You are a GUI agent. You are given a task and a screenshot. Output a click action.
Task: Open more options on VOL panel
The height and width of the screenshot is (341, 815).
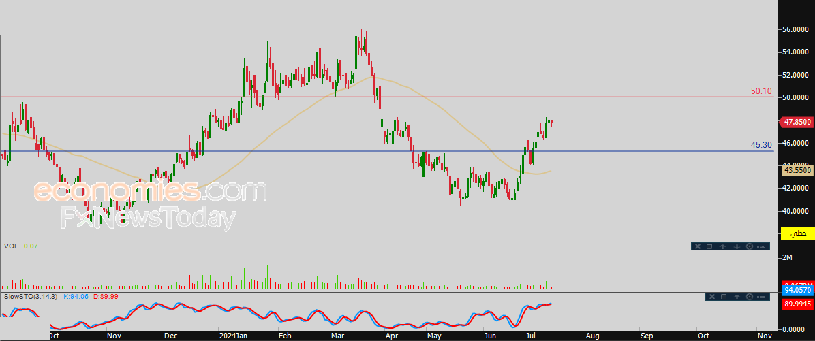761,246
